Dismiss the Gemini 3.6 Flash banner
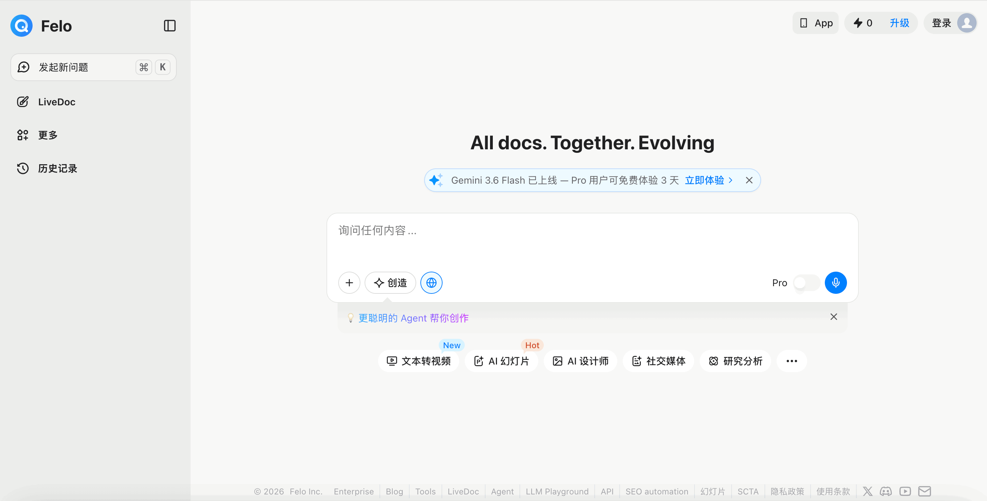Viewport: 987px width, 501px height. click(x=749, y=180)
